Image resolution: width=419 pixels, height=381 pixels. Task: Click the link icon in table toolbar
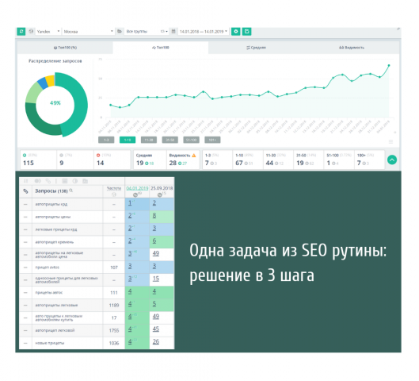(x=48, y=181)
